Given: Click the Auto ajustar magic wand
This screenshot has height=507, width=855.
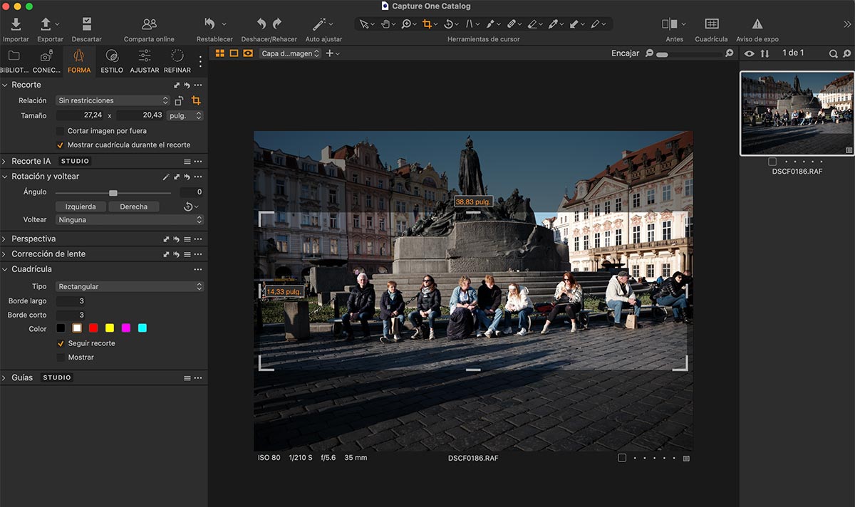Looking at the screenshot, I should pyautogui.click(x=319, y=25).
